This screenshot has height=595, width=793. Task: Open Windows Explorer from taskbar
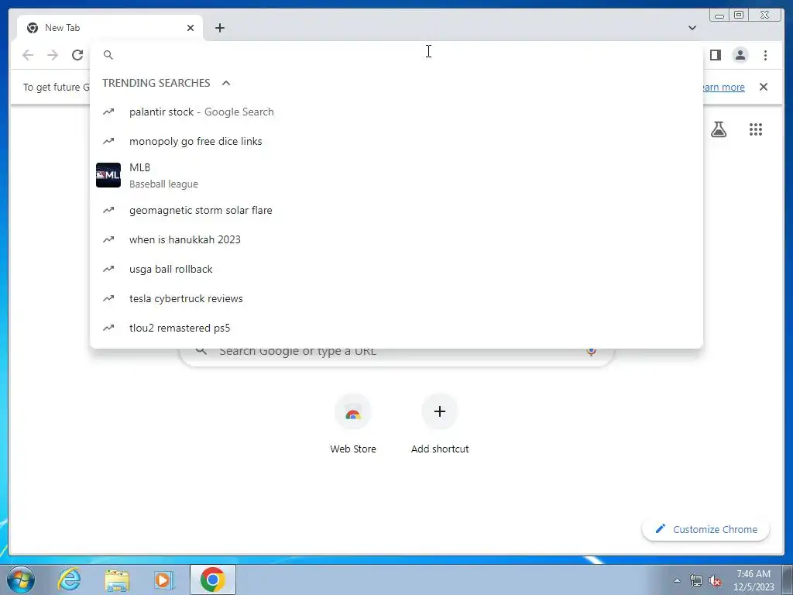click(x=117, y=580)
